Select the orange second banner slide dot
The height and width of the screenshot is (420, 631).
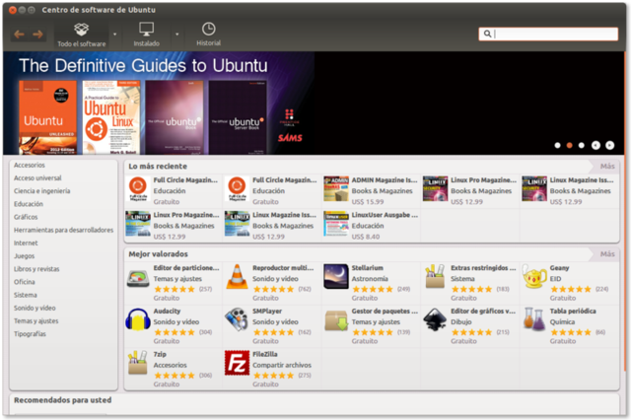570,145
